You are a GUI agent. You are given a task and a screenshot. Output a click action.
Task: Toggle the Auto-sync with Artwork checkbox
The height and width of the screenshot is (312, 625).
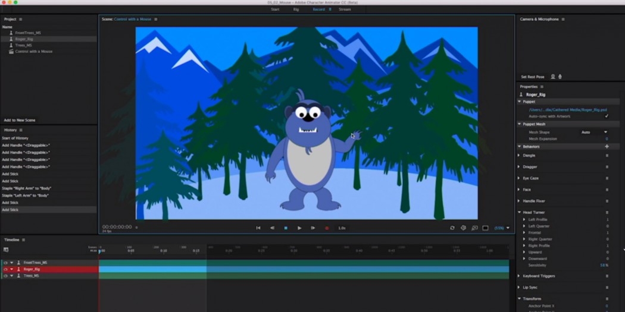pos(607,116)
